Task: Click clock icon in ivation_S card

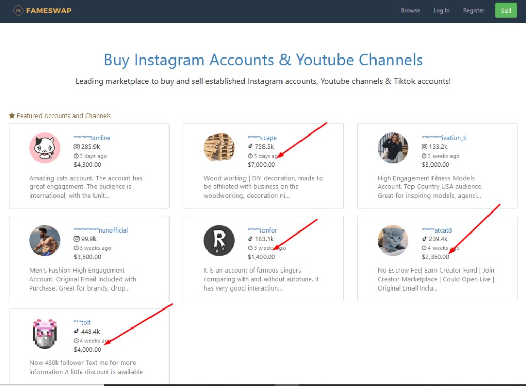Action: click(424, 156)
